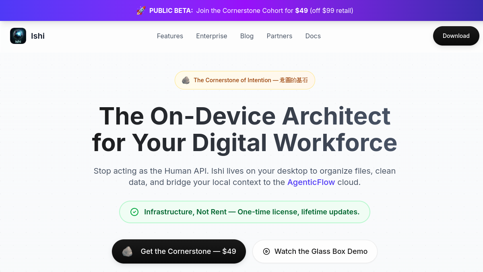Image resolution: width=483 pixels, height=272 pixels.
Task: Click the play icon on Watch Demo button
Action: click(x=266, y=251)
